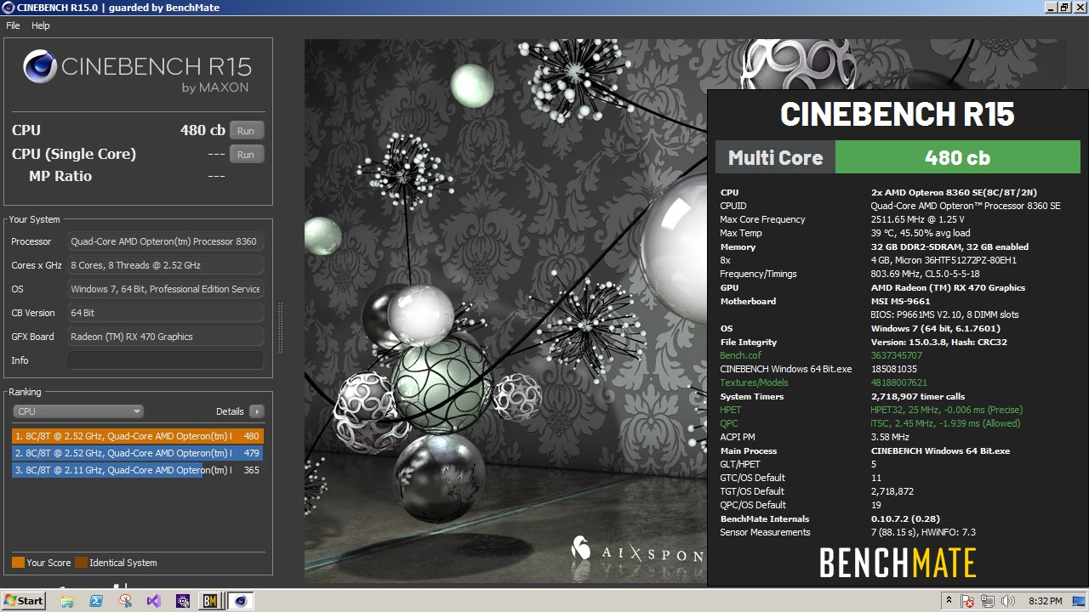Click the QPC timer entry

click(729, 423)
